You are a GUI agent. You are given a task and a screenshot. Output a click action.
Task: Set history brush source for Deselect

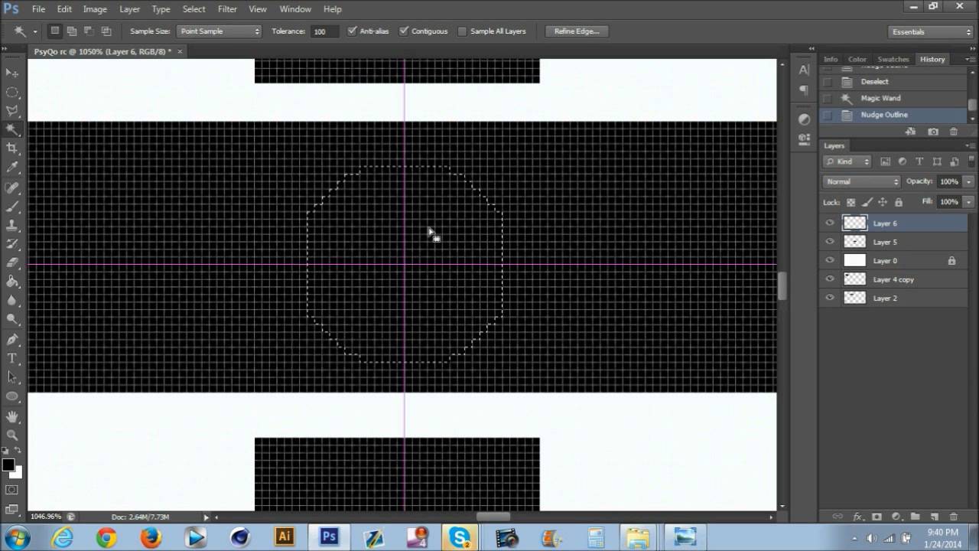[x=827, y=82]
